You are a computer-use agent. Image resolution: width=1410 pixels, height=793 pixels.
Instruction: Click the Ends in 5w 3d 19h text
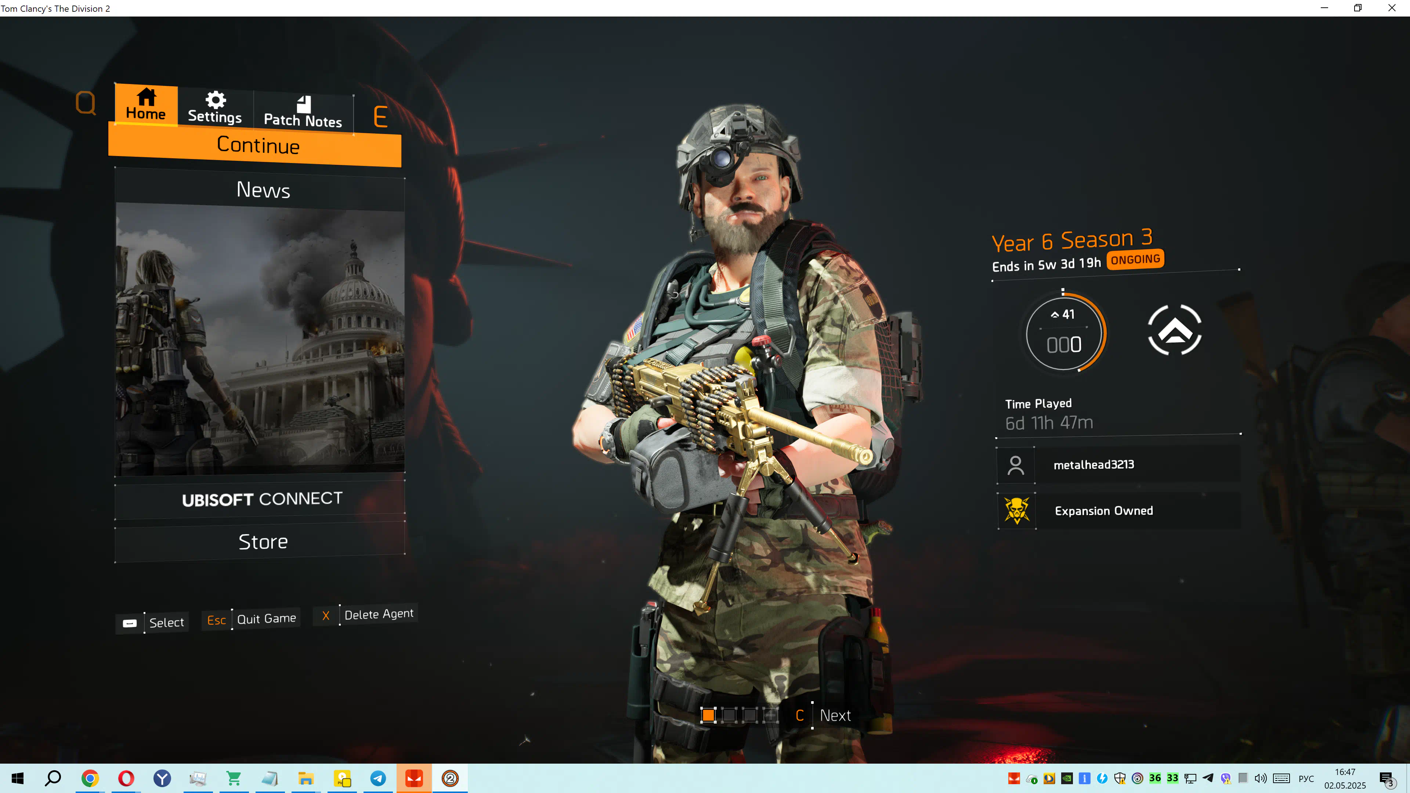click(1046, 264)
